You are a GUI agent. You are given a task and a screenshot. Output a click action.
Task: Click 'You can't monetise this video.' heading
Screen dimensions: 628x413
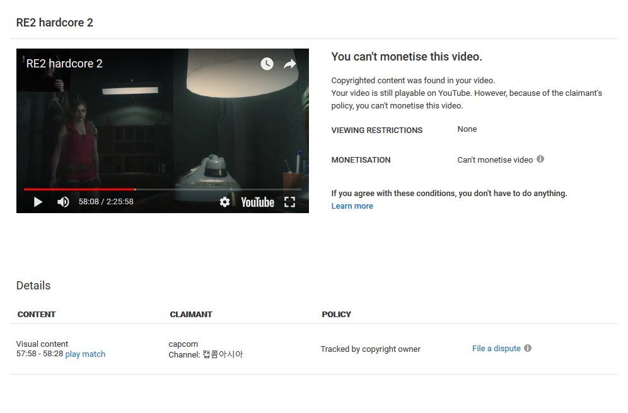(407, 57)
